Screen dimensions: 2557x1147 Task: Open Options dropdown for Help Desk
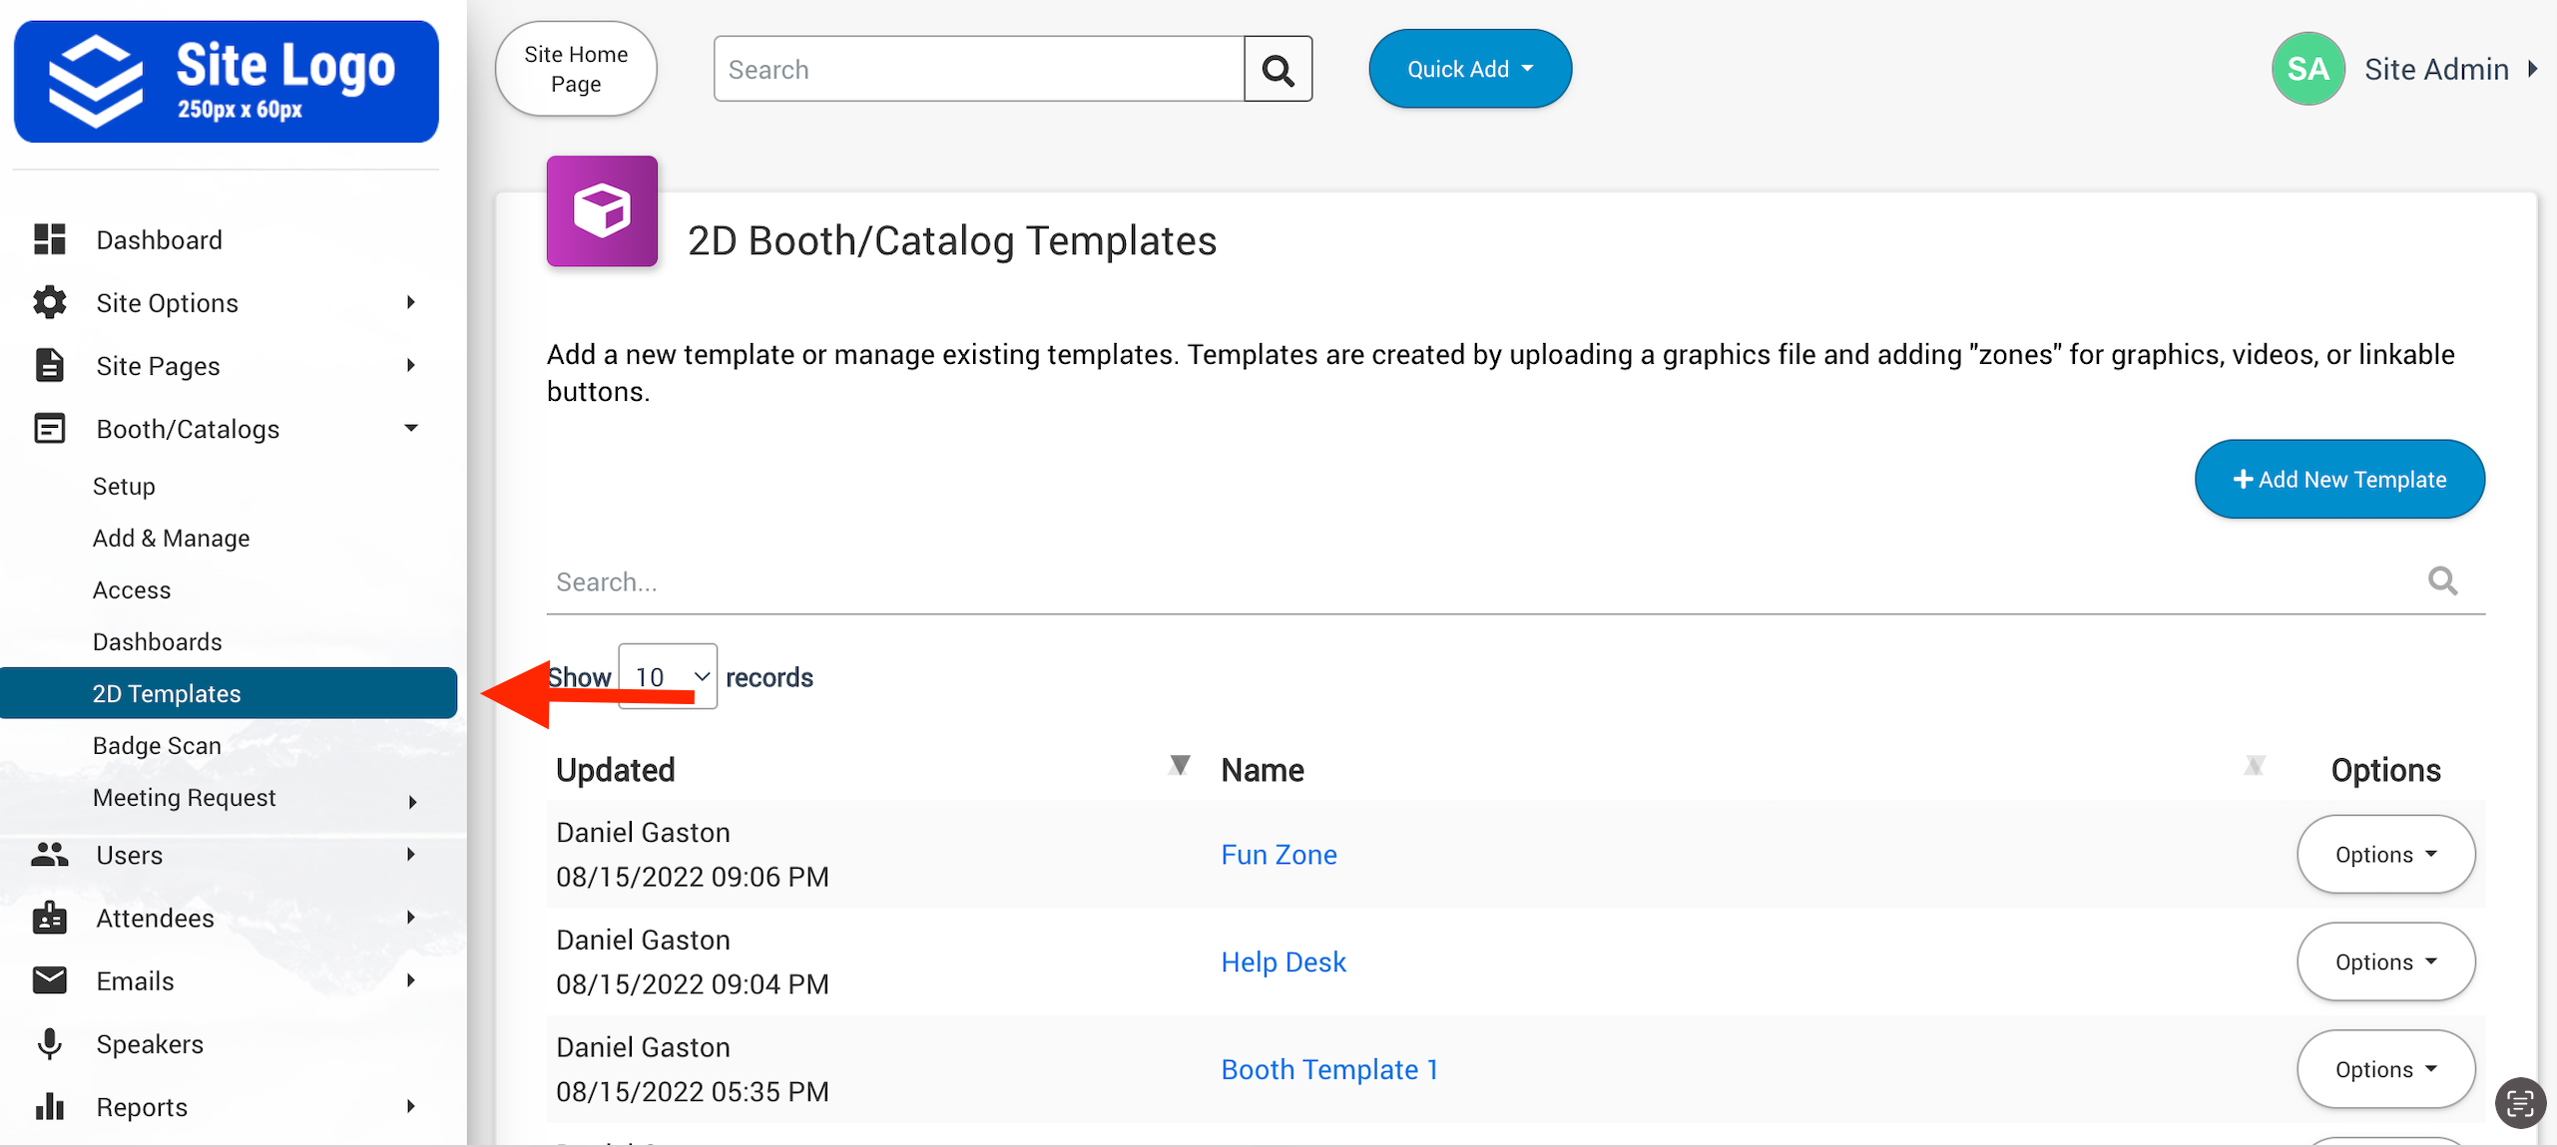2385,961
